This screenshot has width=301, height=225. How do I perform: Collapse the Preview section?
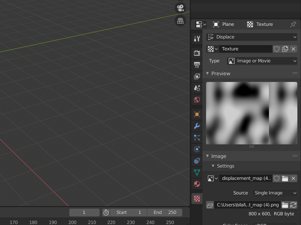[x=207, y=73]
